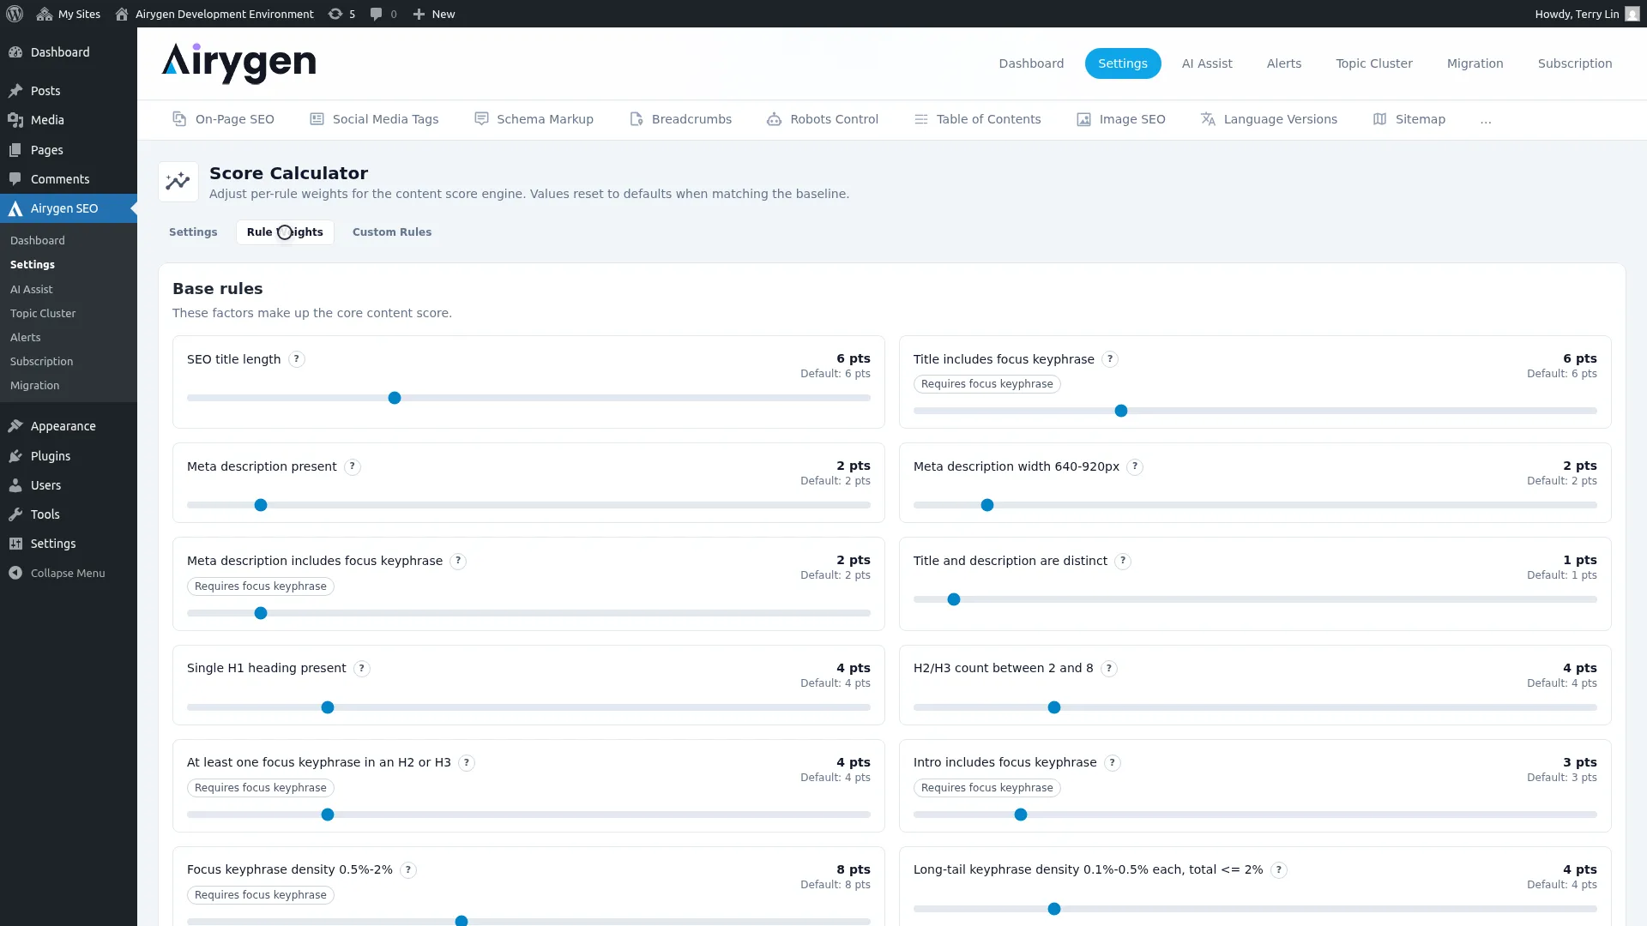Show help for SEO title length
This screenshot has width=1647, height=926.
tap(297, 359)
